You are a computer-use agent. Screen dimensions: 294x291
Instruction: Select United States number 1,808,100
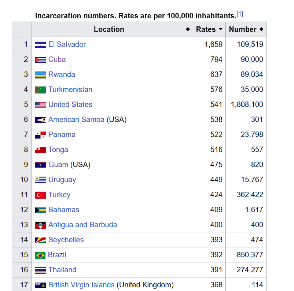tap(247, 104)
